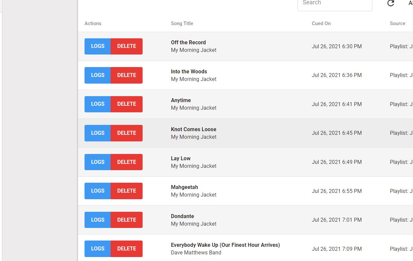View logs for "Mahgeetah"
Screen dimensions: 413x261
[97, 191]
